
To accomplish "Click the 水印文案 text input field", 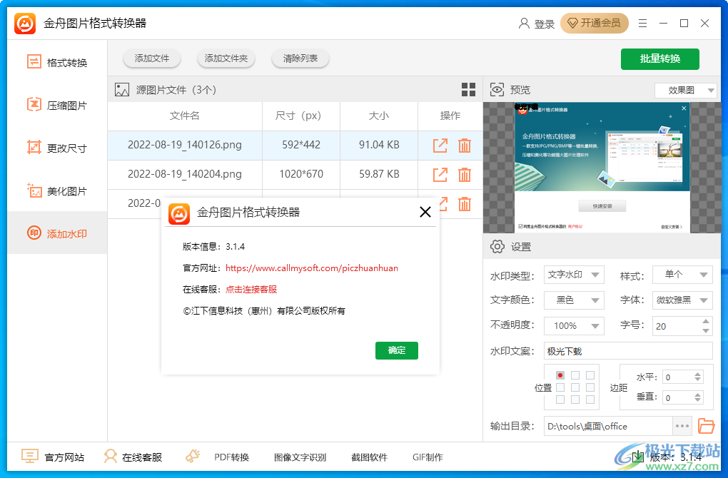I will 628,351.
